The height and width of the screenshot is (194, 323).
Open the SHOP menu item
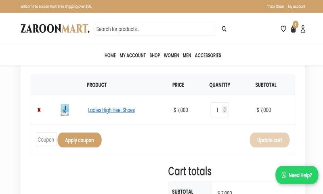(x=155, y=55)
